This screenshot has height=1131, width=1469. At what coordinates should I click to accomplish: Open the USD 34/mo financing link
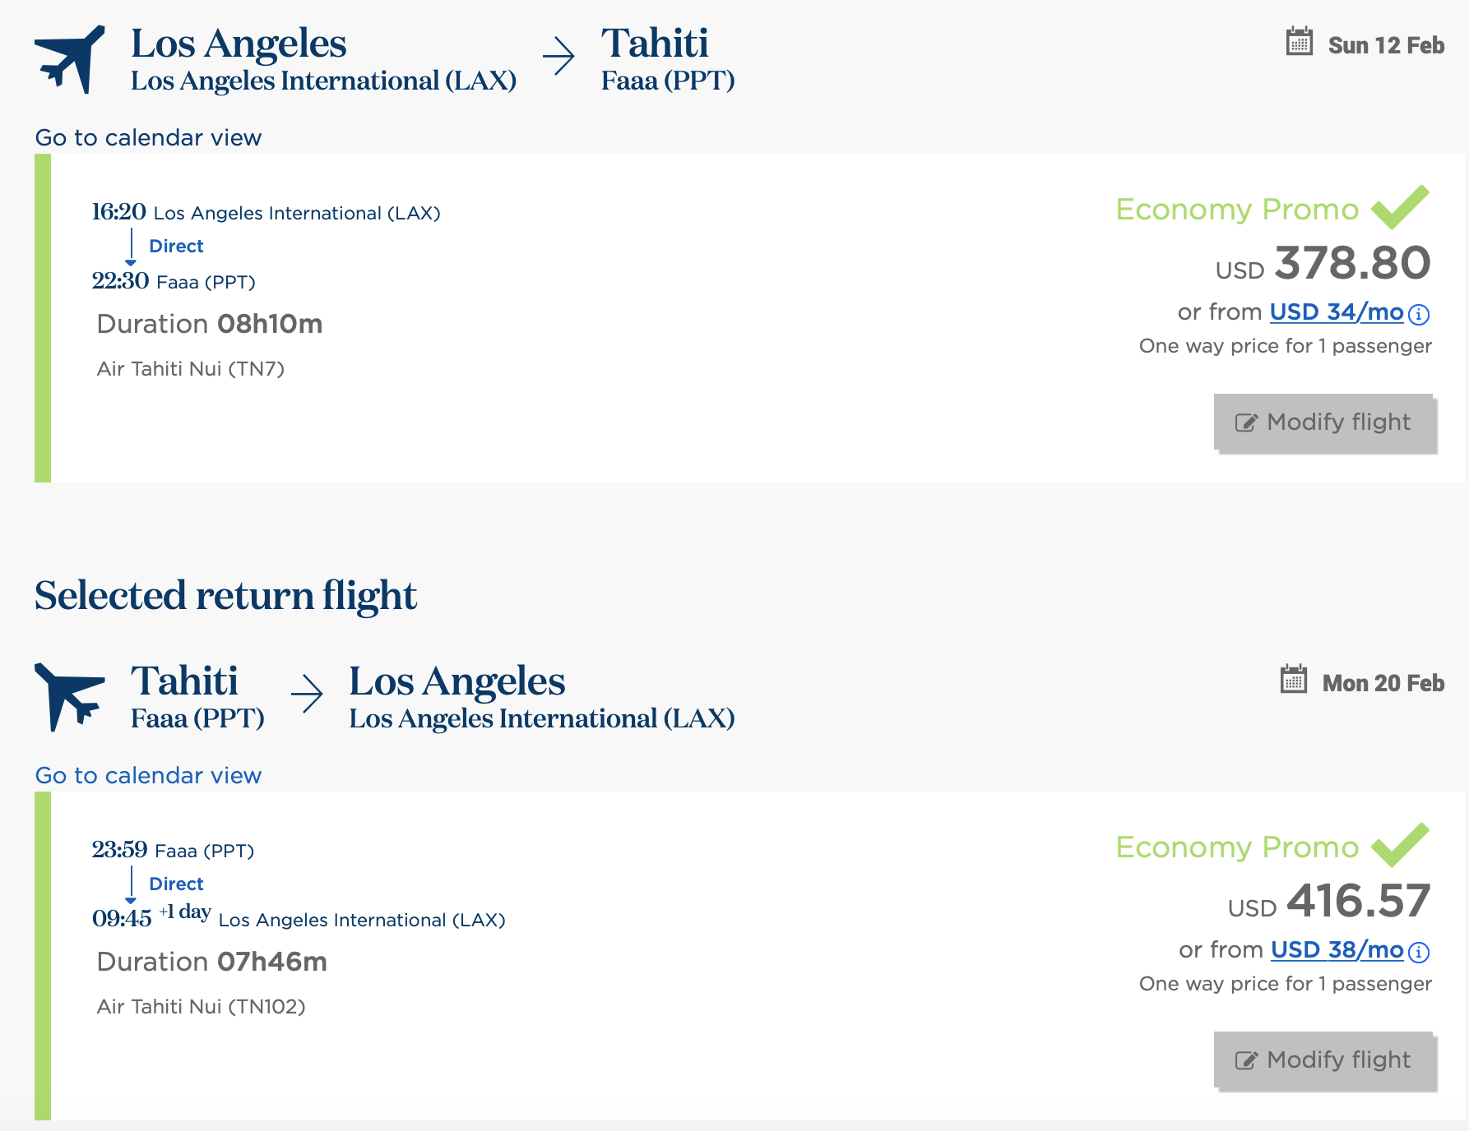[x=1336, y=312]
